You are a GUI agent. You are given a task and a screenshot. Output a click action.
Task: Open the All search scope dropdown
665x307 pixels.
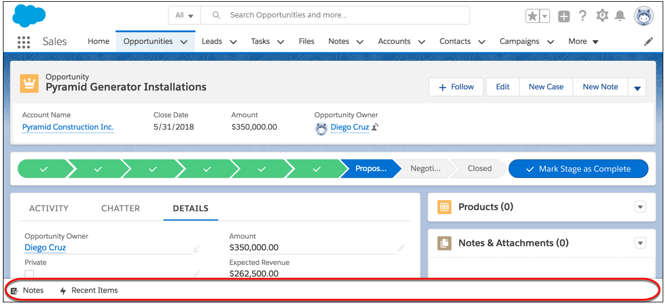184,15
